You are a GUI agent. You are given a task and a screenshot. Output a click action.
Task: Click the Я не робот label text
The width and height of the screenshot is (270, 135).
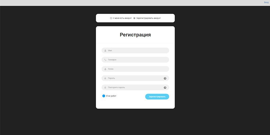(x=111, y=96)
